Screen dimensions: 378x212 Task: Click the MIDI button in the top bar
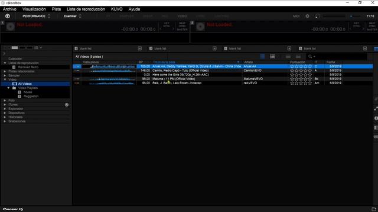pos(296,16)
